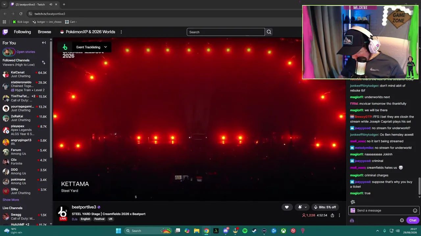View site information icon in address bar
The height and width of the screenshot is (236, 421).
coord(30,14)
